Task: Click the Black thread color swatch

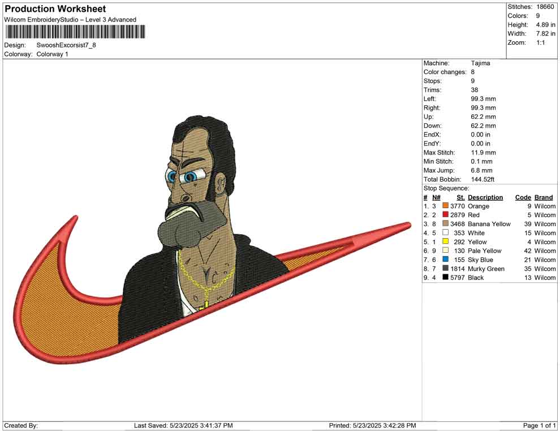Action: tap(445, 277)
